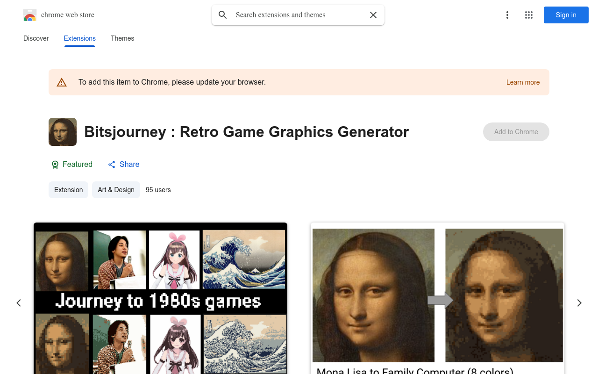Open the Art & Design category

tap(116, 190)
